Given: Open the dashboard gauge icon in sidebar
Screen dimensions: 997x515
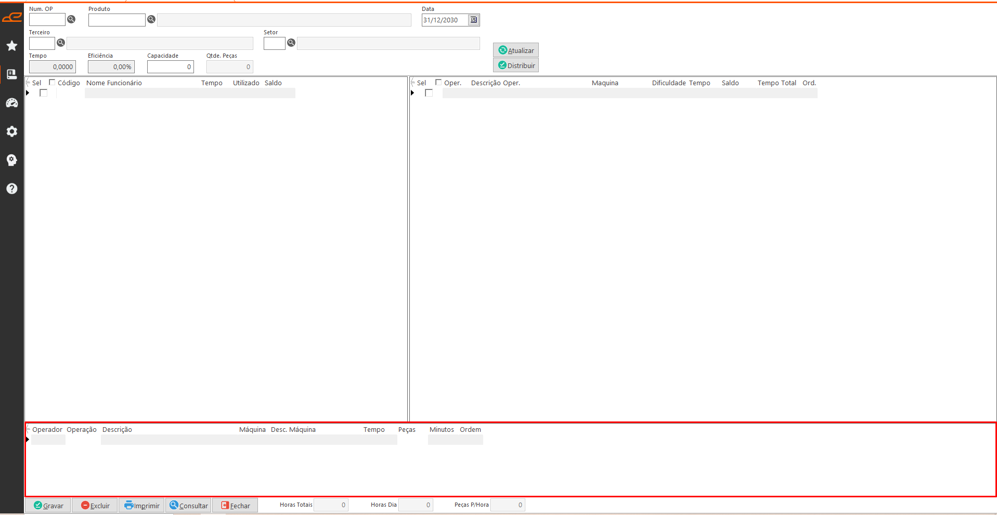Looking at the screenshot, I should [12, 103].
